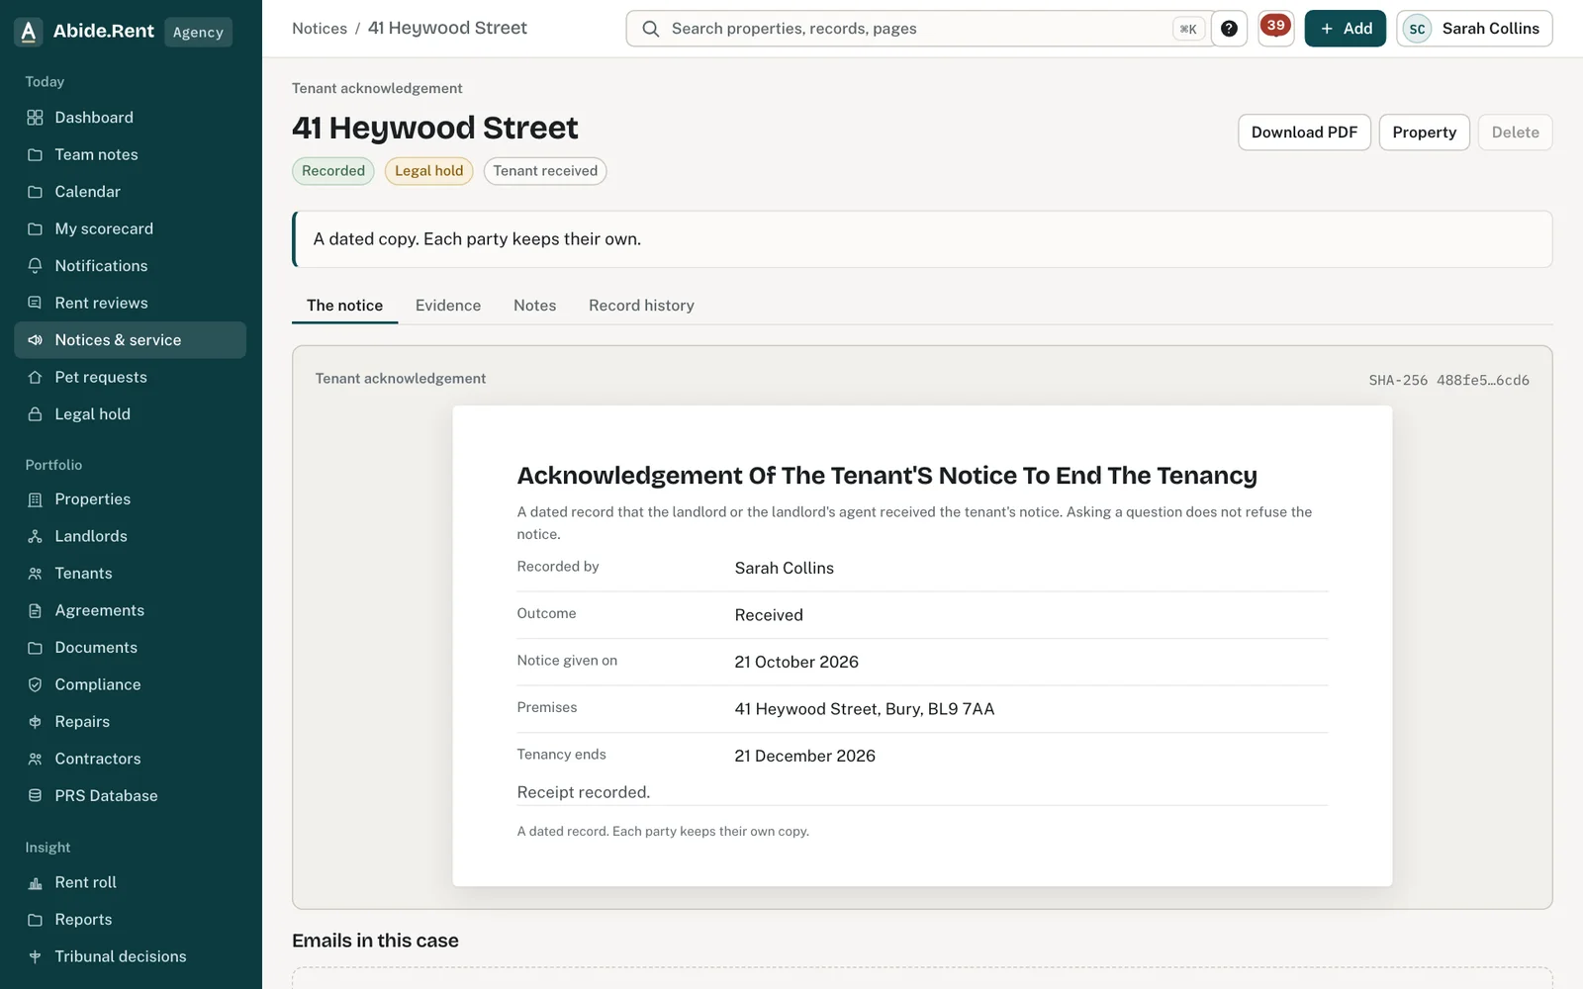Click the Abide.Rent logo icon
1583x989 pixels.
[29, 32]
